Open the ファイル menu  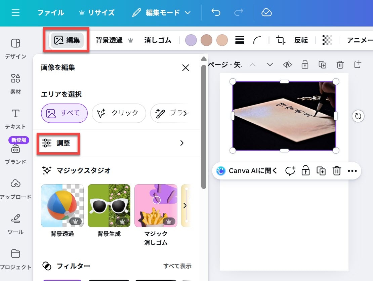coord(50,13)
